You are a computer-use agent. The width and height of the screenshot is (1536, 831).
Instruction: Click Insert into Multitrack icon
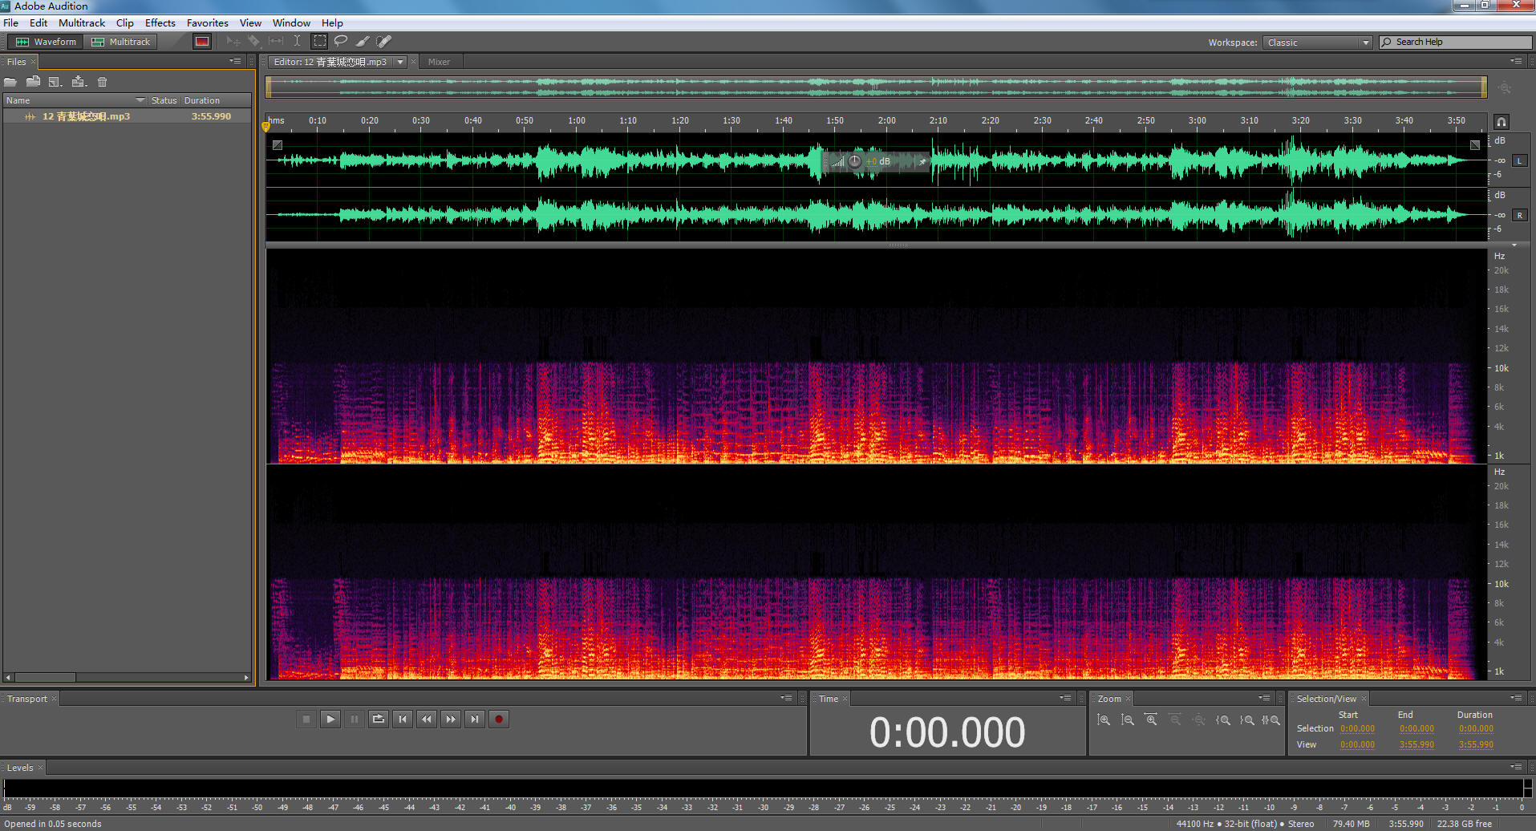[79, 82]
